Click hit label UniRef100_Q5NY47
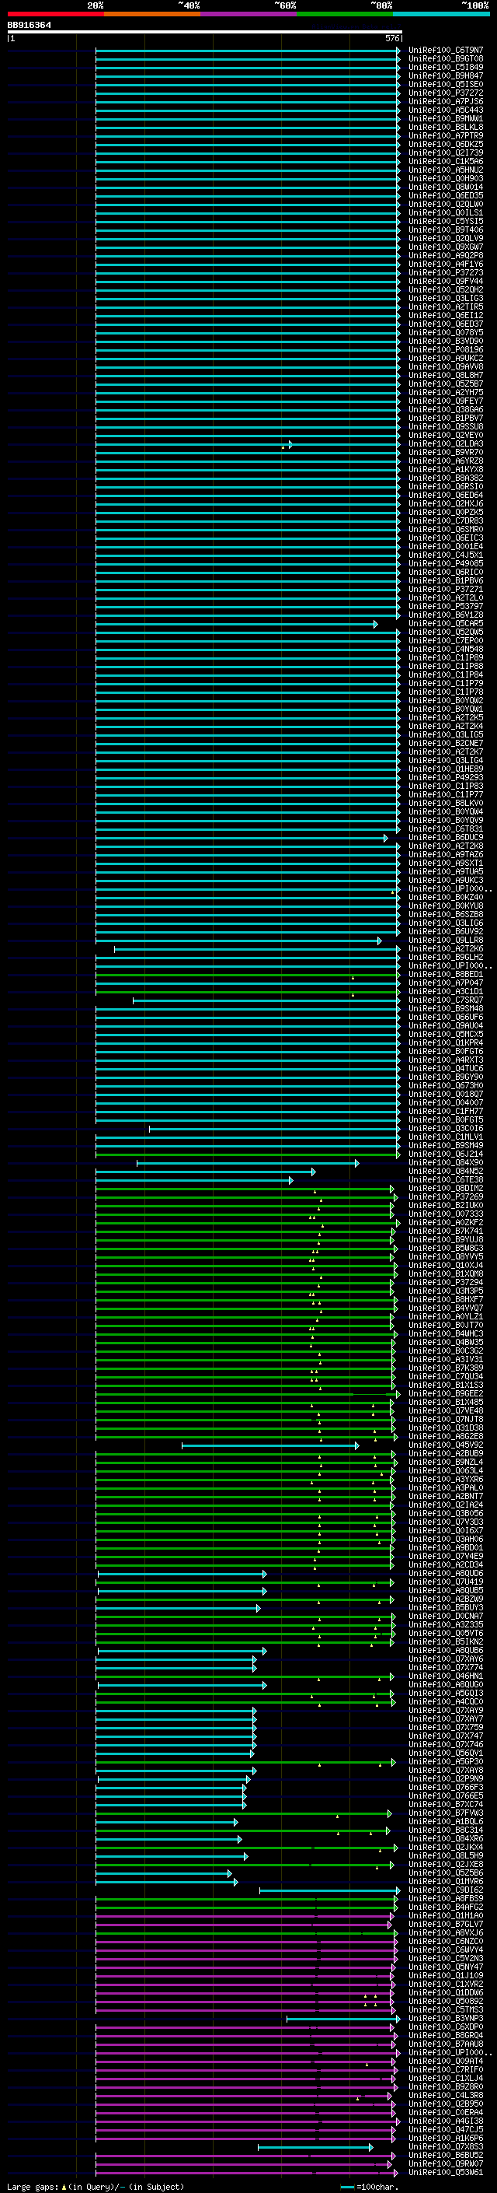The image size is (497, 2193). pos(446,1967)
